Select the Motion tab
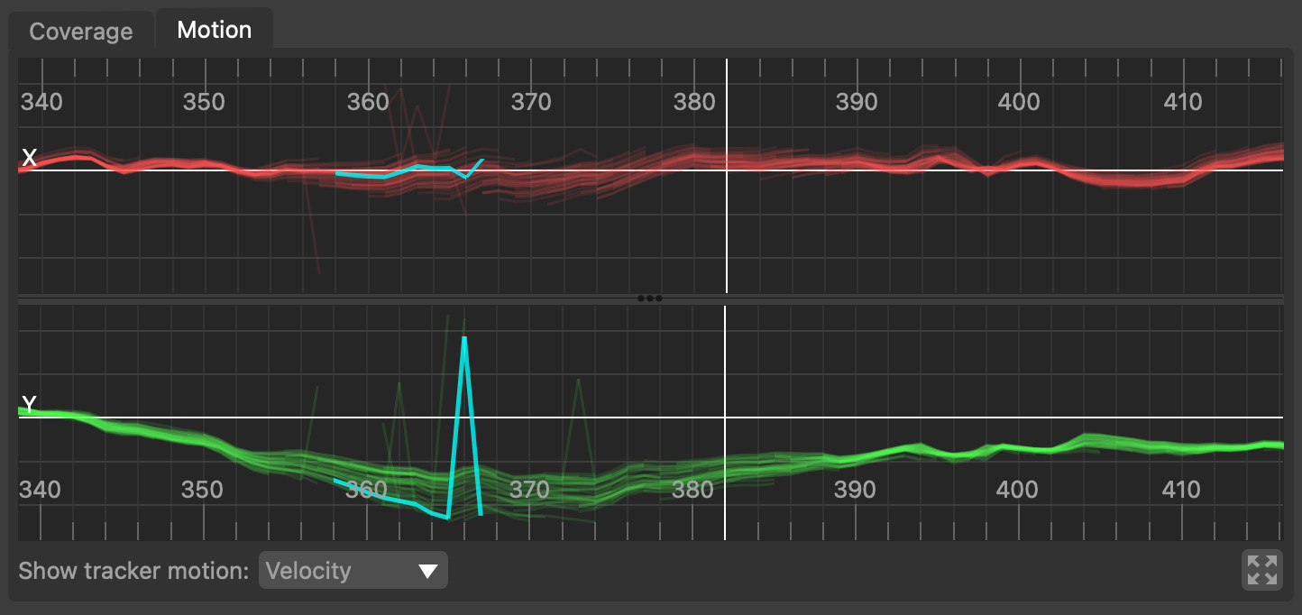1302x615 pixels. [x=215, y=30]
